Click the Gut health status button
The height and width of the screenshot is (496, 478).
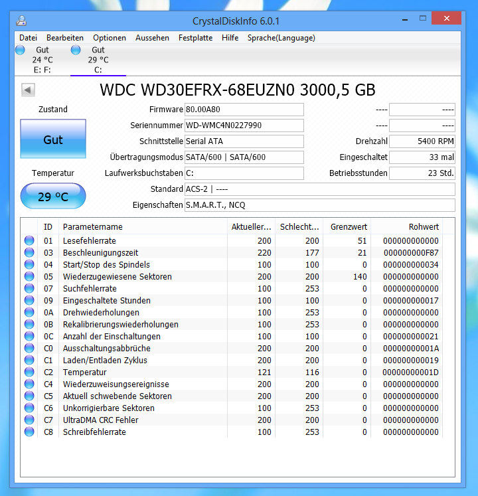pyautogui.click(x=53, y=139)
